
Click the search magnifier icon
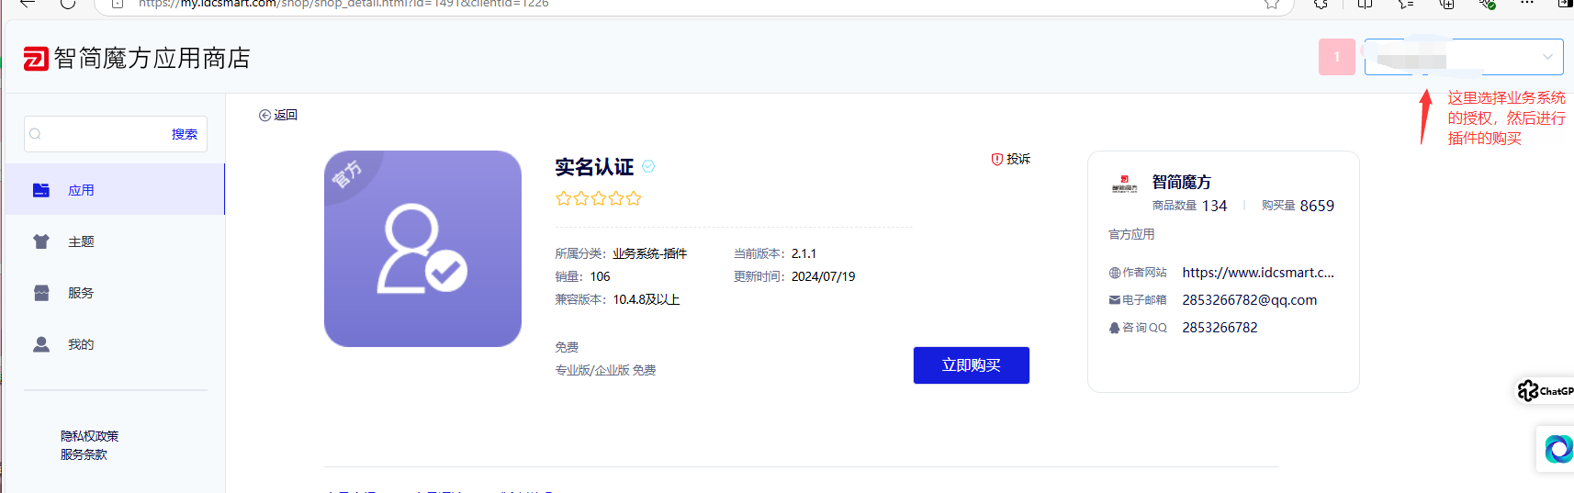(35, 134)
